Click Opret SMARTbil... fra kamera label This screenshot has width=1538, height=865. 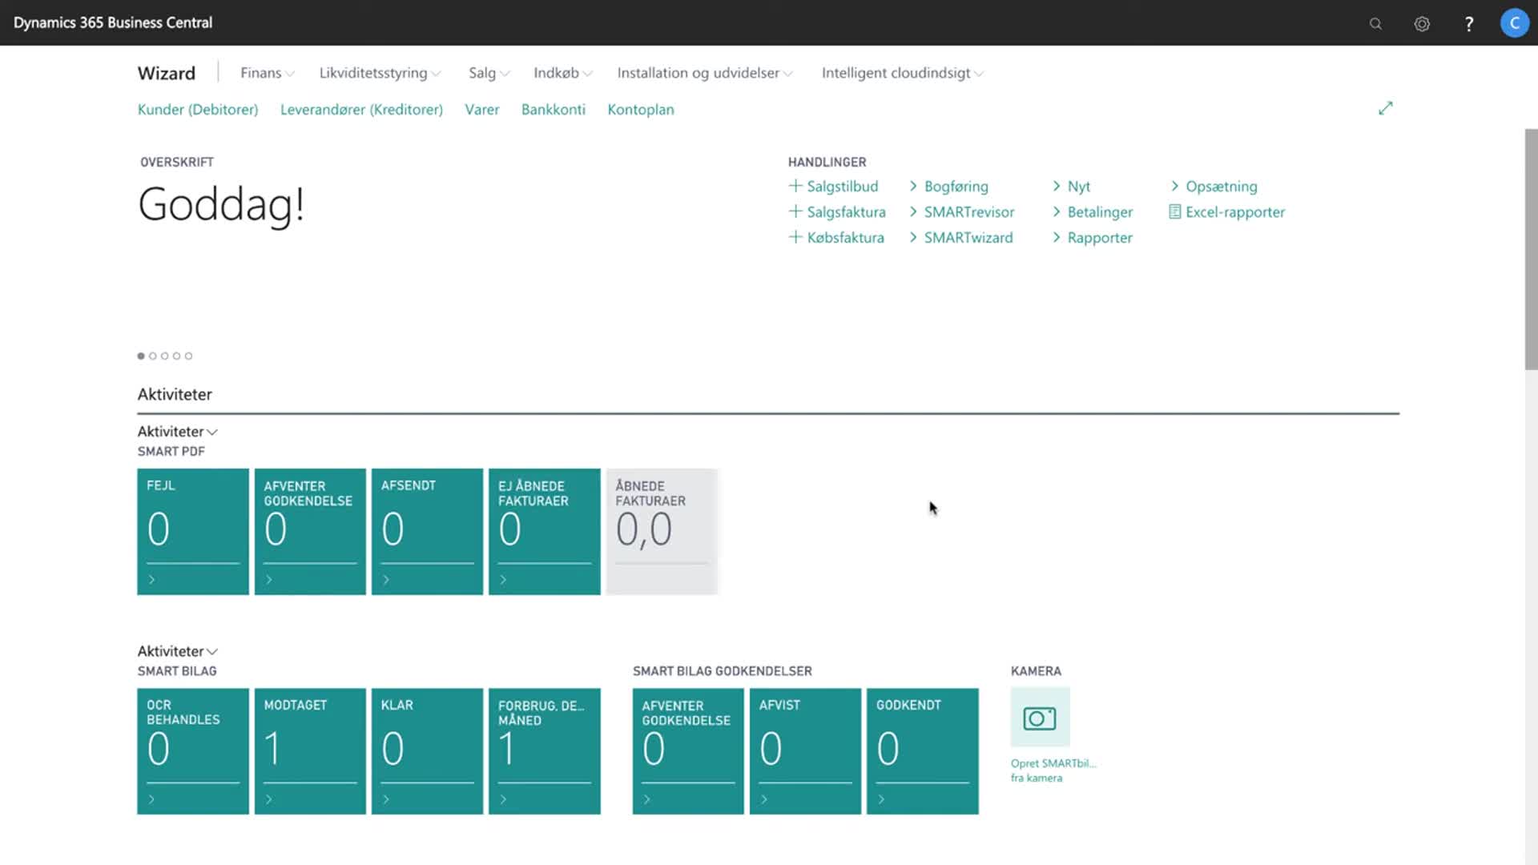click(1053, 770)
